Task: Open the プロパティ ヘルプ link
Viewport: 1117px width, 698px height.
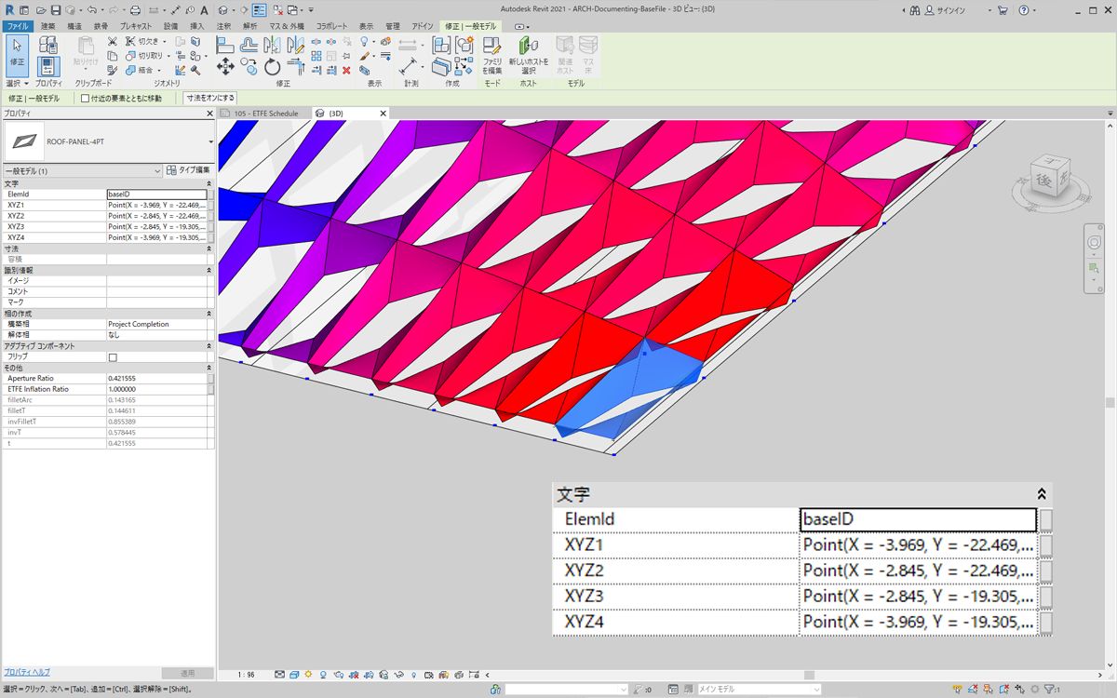Action: coord(26,672)
